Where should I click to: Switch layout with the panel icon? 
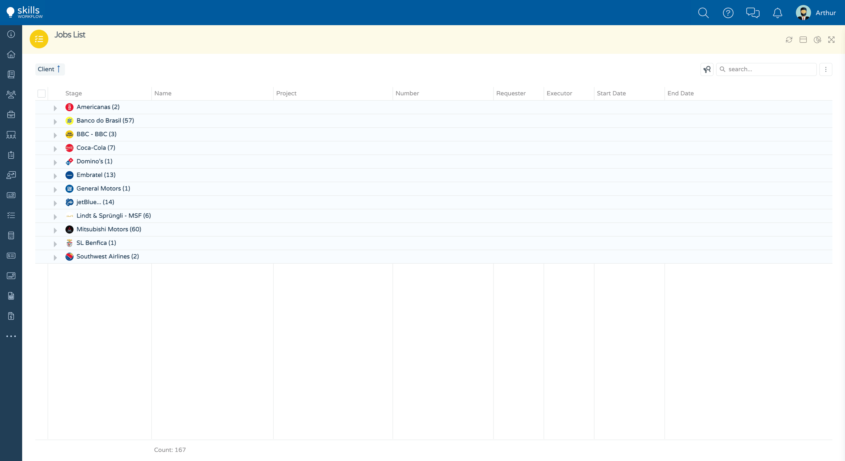pyautogui.click(x=803, y=40)
